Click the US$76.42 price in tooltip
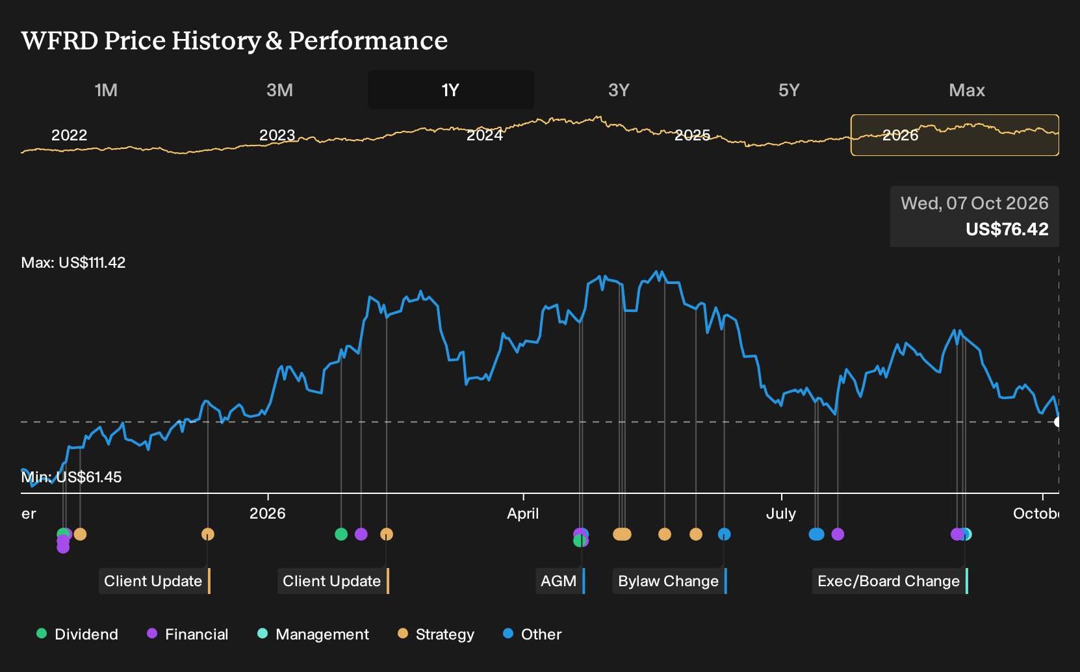The image size is (1080, 672). click(x=1007, y=229)
